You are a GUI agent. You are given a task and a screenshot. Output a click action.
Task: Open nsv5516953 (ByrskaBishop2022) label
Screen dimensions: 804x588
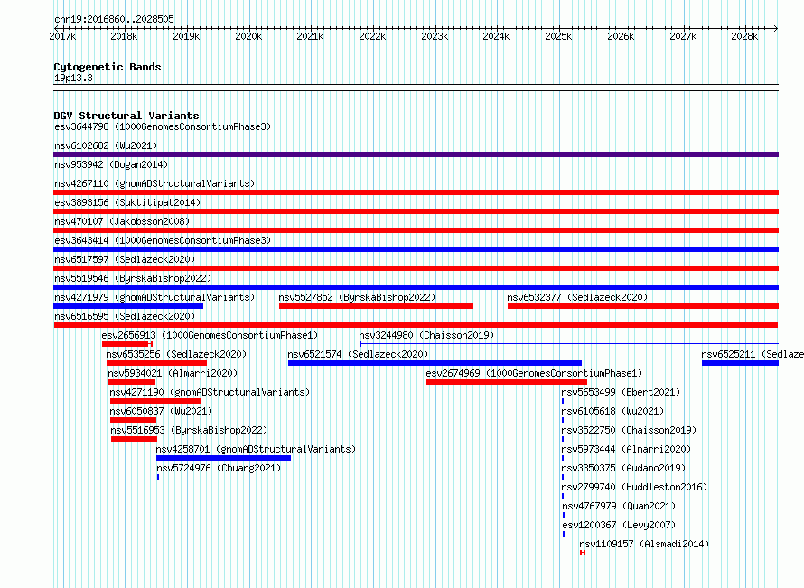coord(189,430)
